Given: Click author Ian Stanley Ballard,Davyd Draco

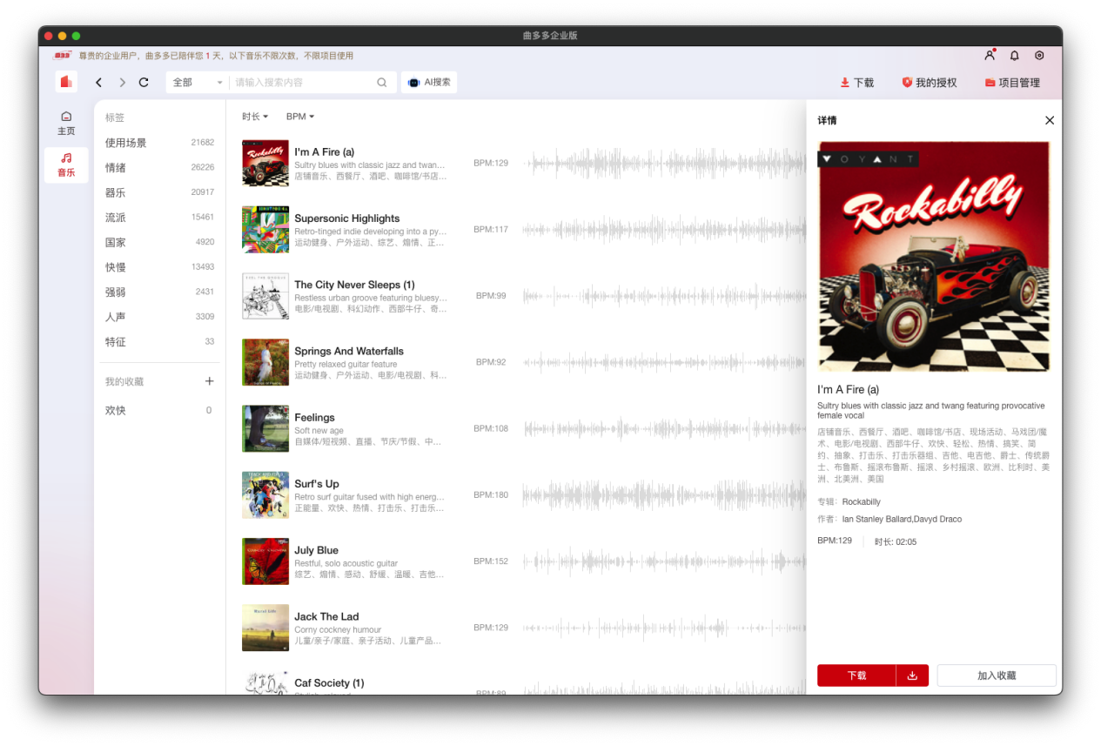Looking at the screenshot, I should 902,520.
